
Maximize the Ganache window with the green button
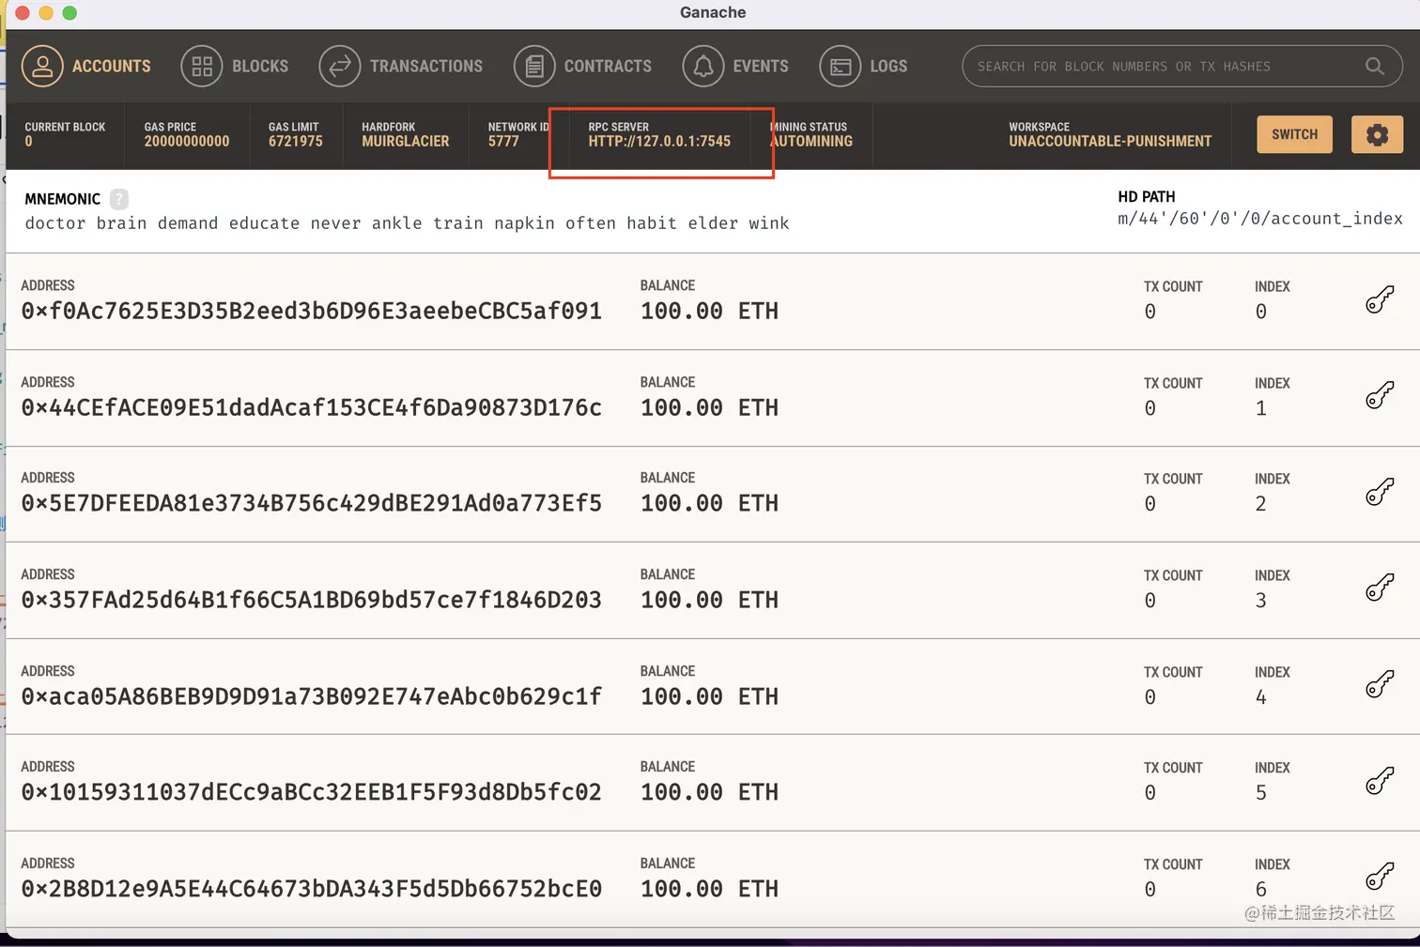pyautogui.click(x=69, y=13)
